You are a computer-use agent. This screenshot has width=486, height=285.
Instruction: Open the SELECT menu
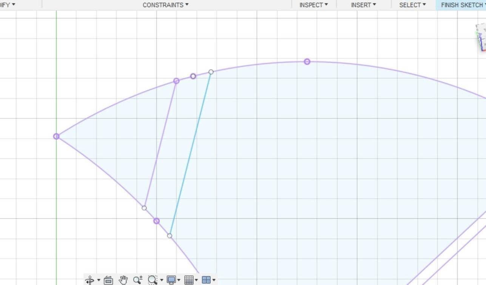pos(412,5)
